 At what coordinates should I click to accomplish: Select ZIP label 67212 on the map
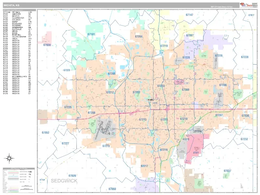(x=110, y=92)
